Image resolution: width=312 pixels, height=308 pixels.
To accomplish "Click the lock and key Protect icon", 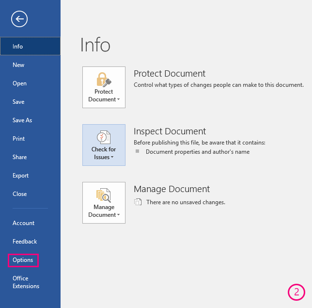I will click(104, 80).
